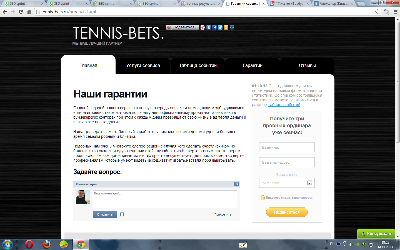Switch the RU input language indicator
The width and height of the screenshot is (400, 250).
click(332, 244)
